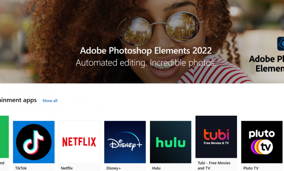Click the Netflix logo tile

(79, 142)
